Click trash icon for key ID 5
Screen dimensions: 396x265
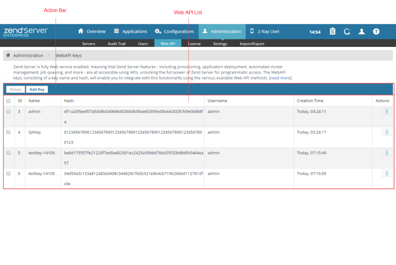tap(386, 153)
